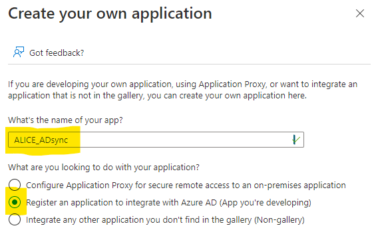
Task: Close the Create your own application panel
Action: point(359,13)
